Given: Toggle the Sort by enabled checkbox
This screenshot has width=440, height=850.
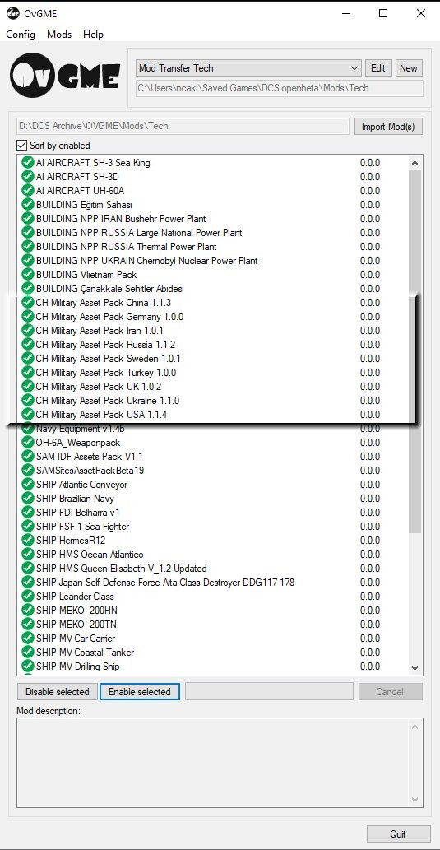Looking at the screenshot, I should pos(21,146).
